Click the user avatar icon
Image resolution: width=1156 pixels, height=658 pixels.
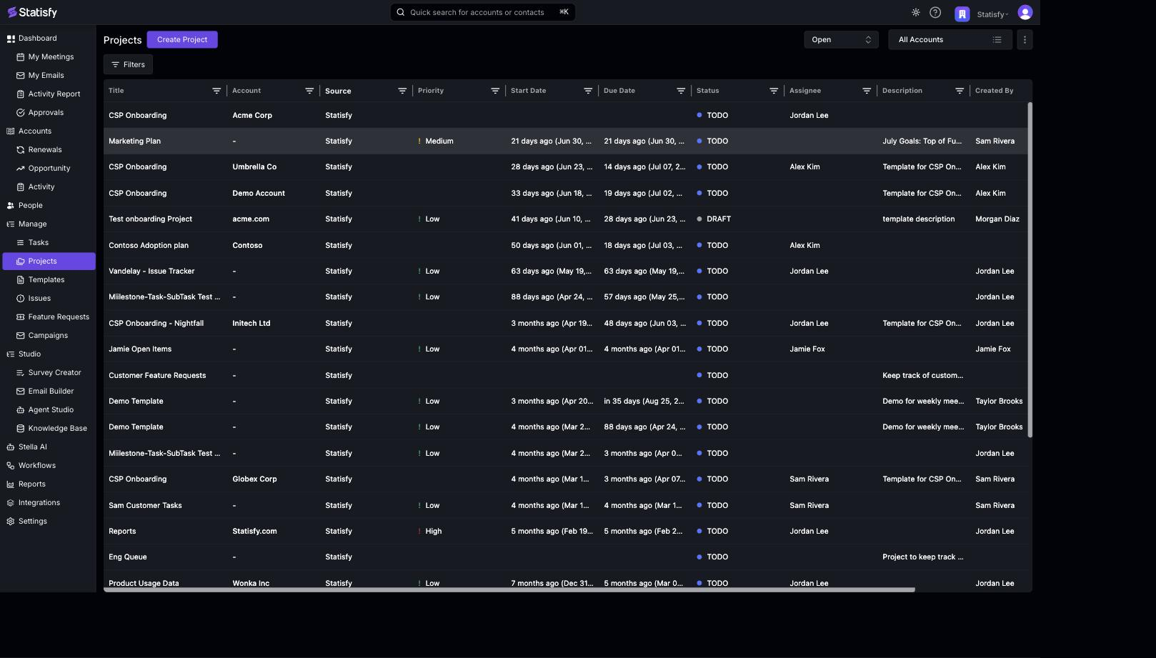coord(1025,13)
